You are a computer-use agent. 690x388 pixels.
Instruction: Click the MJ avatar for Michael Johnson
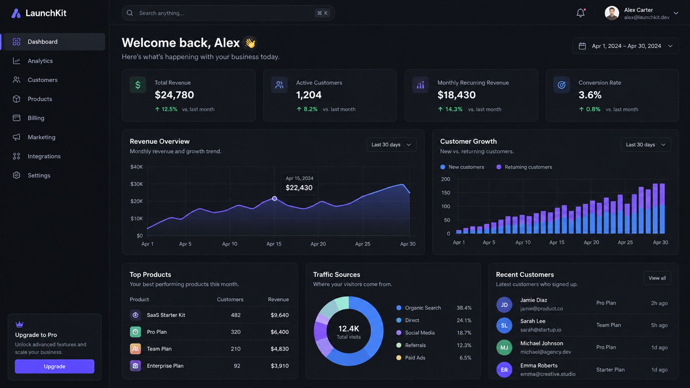pos(504,348)
